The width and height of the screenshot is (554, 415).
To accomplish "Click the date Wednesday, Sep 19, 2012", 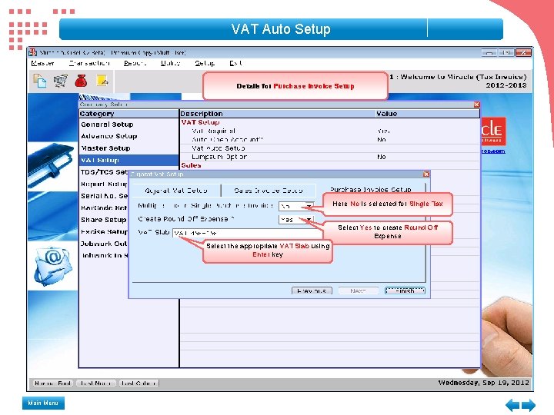I will point(484,383).
